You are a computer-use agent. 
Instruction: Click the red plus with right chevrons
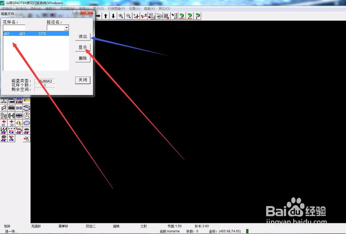click(x=11, y=123)
